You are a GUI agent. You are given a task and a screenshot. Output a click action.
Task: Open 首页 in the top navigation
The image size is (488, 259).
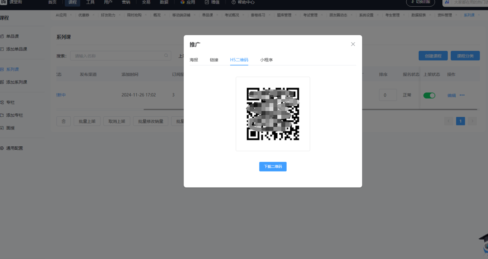52,2
